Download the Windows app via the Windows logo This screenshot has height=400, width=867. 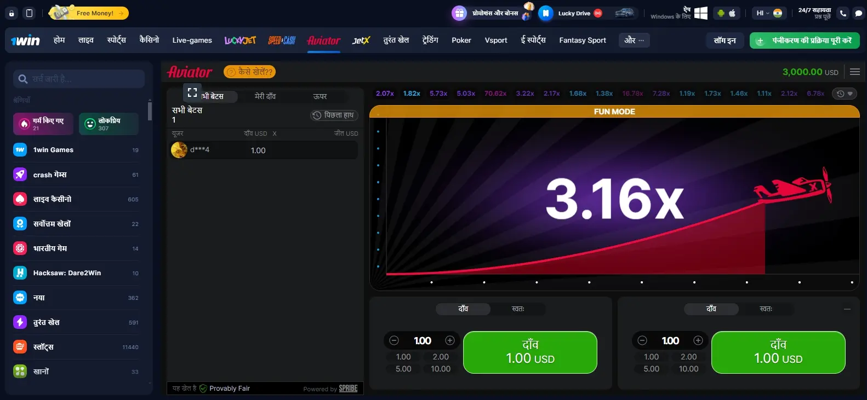700,13
